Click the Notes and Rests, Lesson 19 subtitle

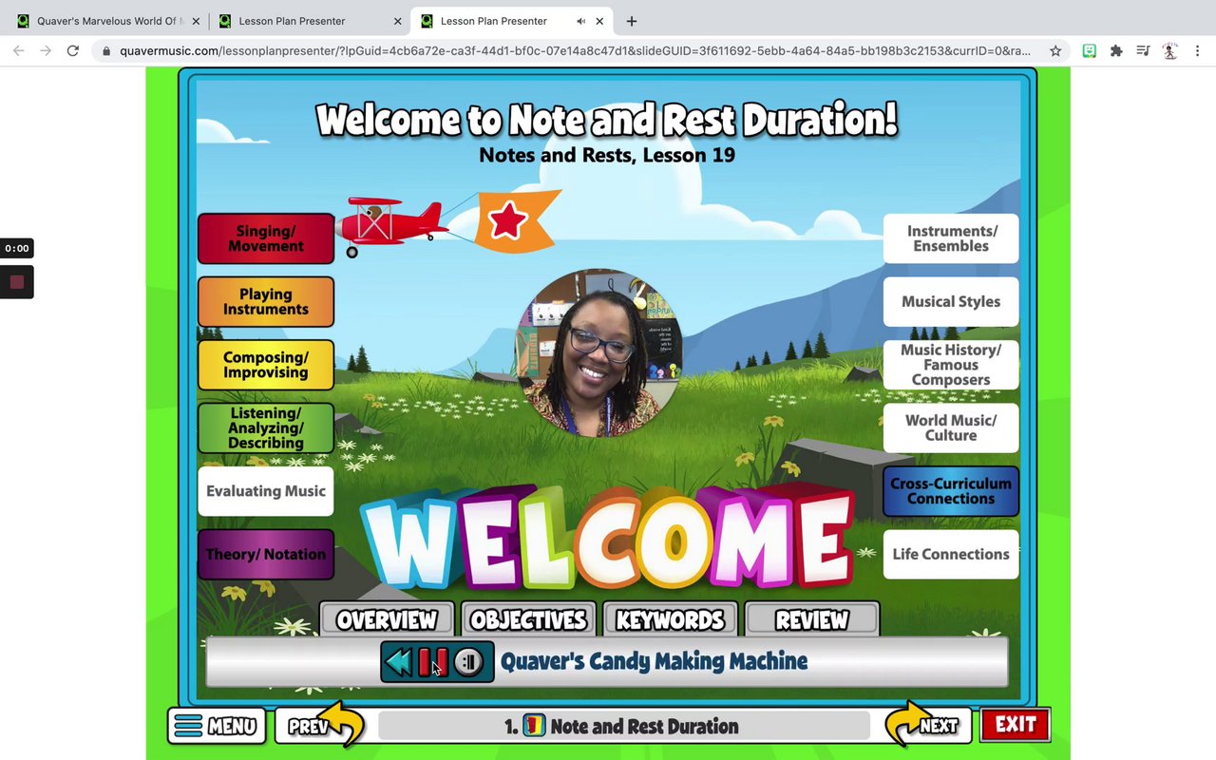pos(607,155)
